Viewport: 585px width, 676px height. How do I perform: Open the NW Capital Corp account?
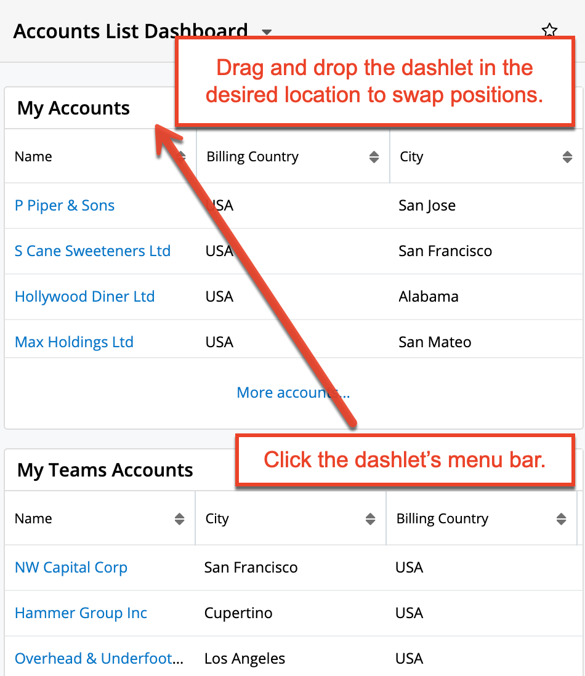[71, 568]
